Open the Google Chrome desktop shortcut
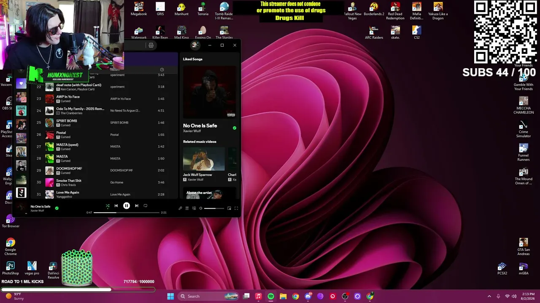 11,247
